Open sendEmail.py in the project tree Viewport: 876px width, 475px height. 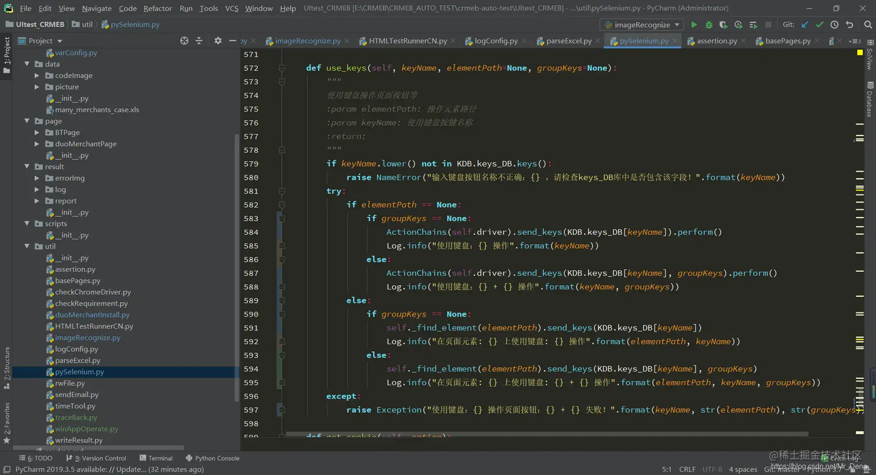pos(76,395)
